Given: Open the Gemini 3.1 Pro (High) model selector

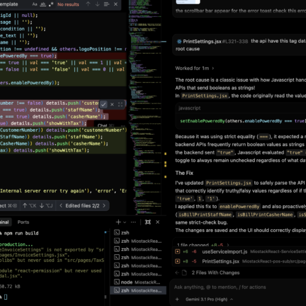Looking at the screenshot, I should (209, 299).
